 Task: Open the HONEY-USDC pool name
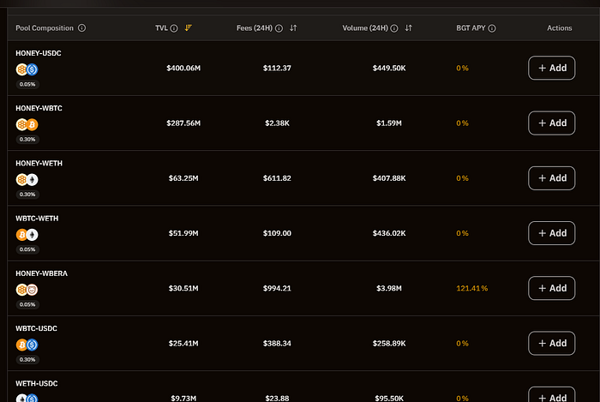pyautogui.click(x=39, y=53)
